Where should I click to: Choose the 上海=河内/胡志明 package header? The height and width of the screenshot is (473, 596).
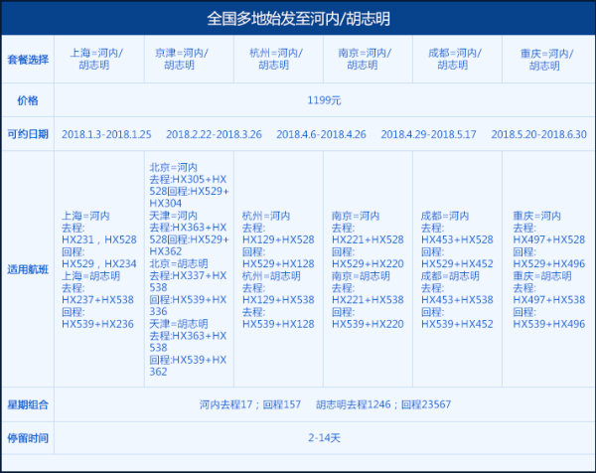(x=96, y=59)
